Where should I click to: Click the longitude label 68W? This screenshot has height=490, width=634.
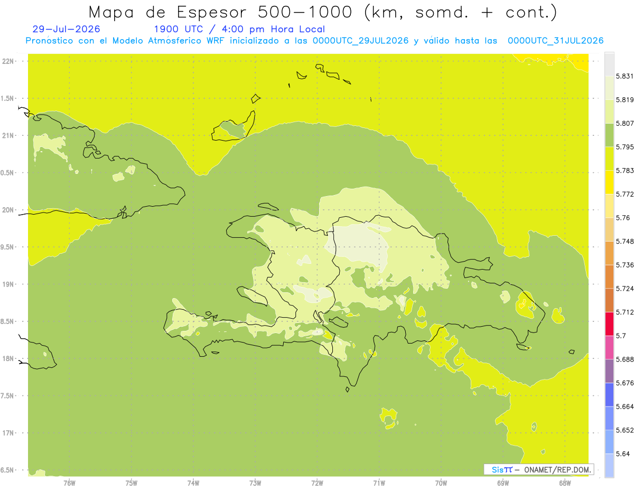tap(565, 483)
